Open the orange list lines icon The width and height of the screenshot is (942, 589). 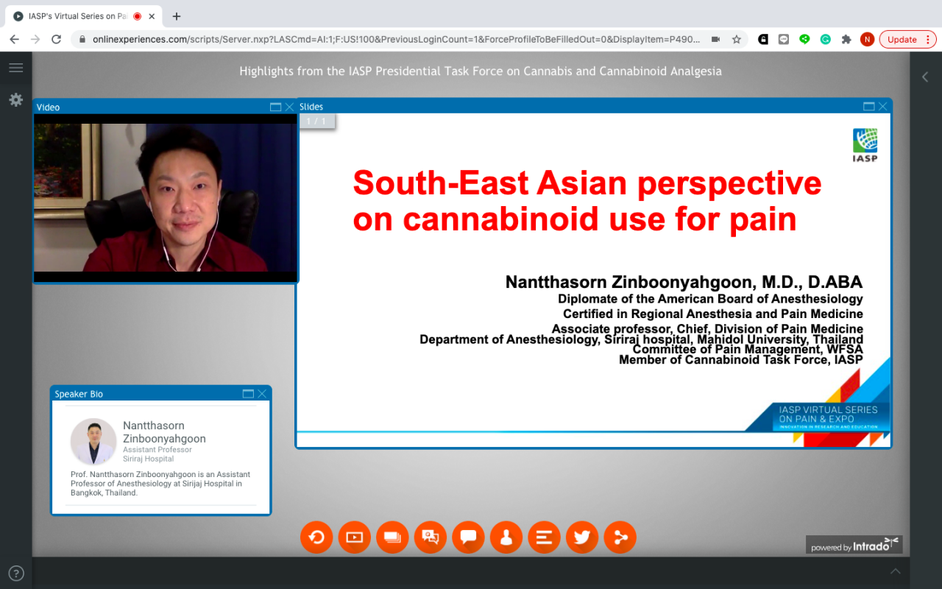tap(544, 537)
